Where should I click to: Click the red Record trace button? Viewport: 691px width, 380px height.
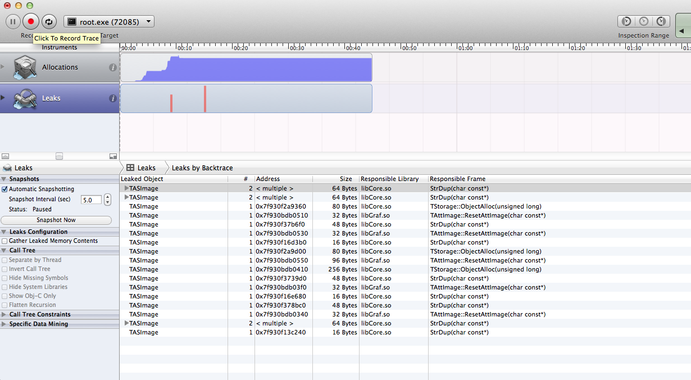pyautogui.click(x=31, y=22)
